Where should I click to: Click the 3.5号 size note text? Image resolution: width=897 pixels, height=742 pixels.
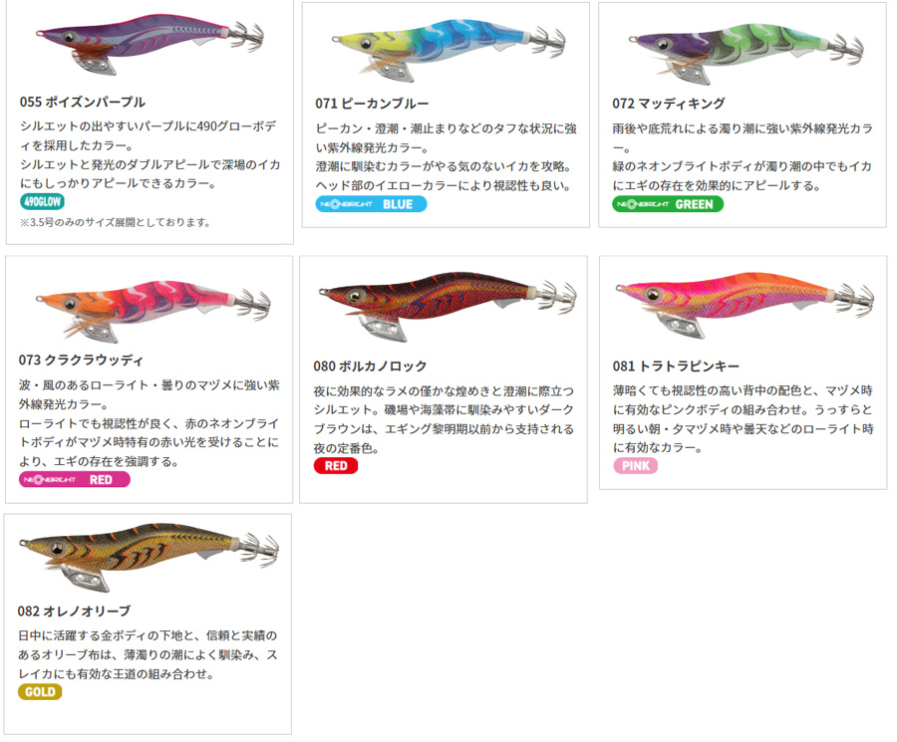point(115,222)
